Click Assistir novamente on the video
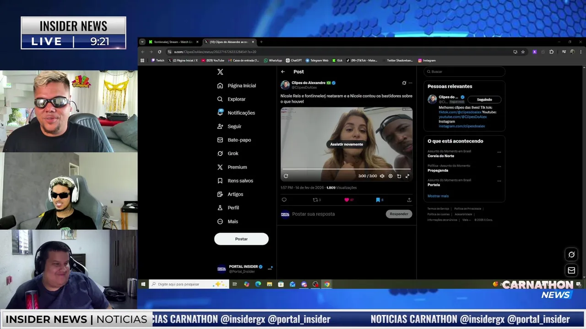This screenshot has height=329, width=586. tap(347, 144)
